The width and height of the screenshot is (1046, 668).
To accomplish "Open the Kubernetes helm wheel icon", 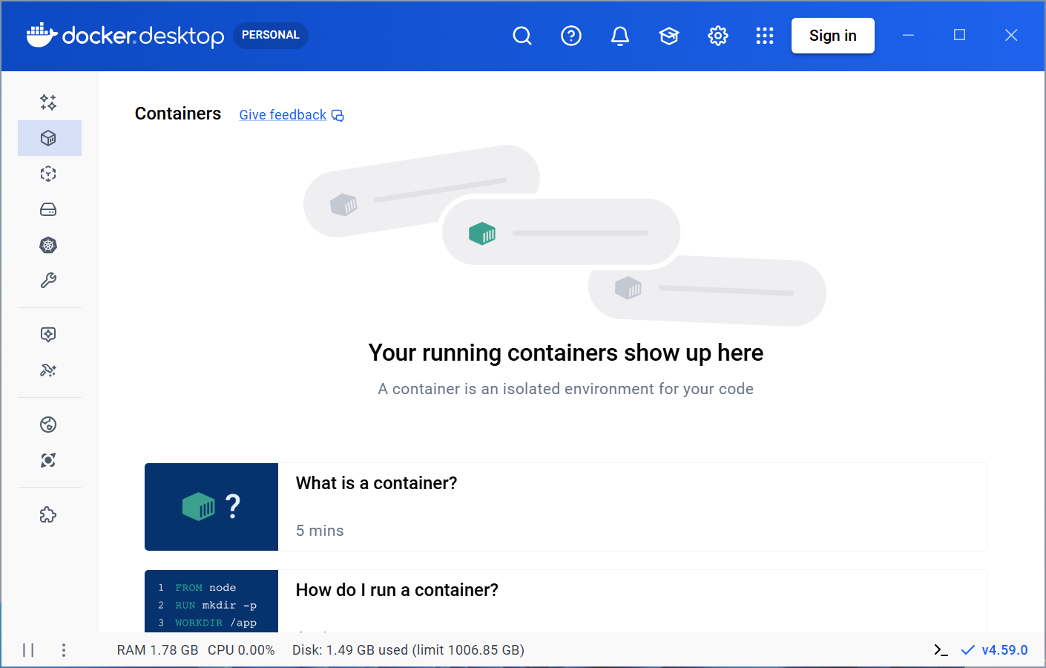I will pyautogui.click(x=48, y=245).
